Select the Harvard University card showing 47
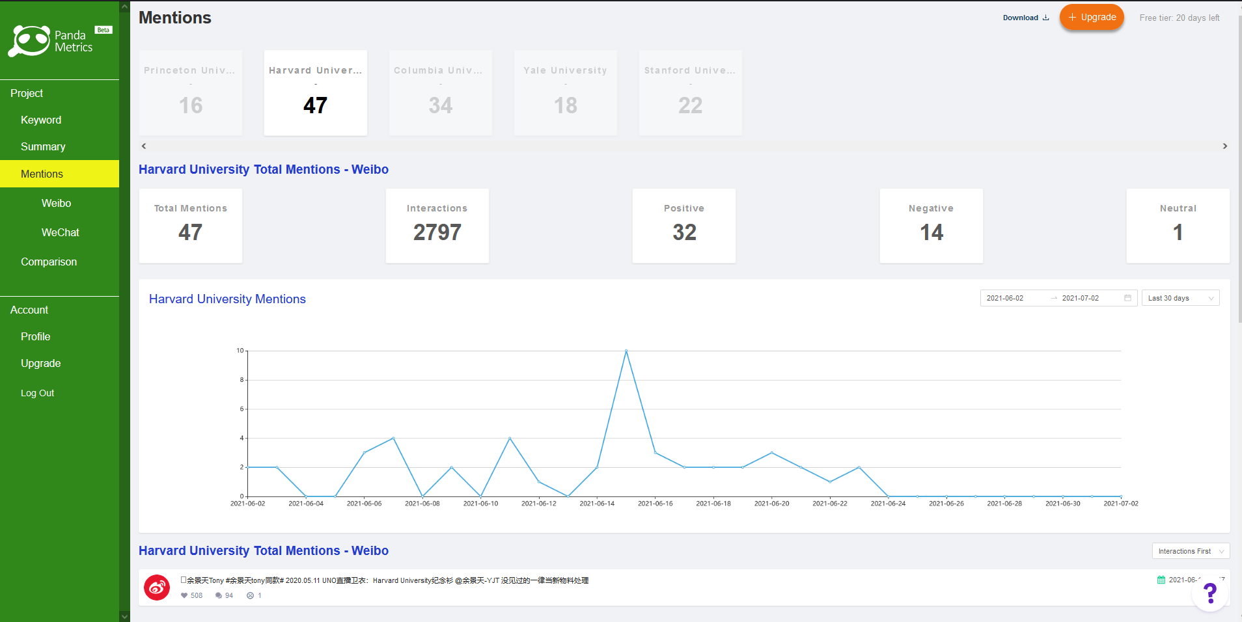 pos(315,92)
